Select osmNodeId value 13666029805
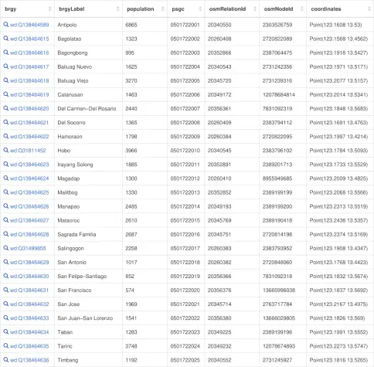The height and width of the screenshot is (367, 374). [x=279, y=318]
